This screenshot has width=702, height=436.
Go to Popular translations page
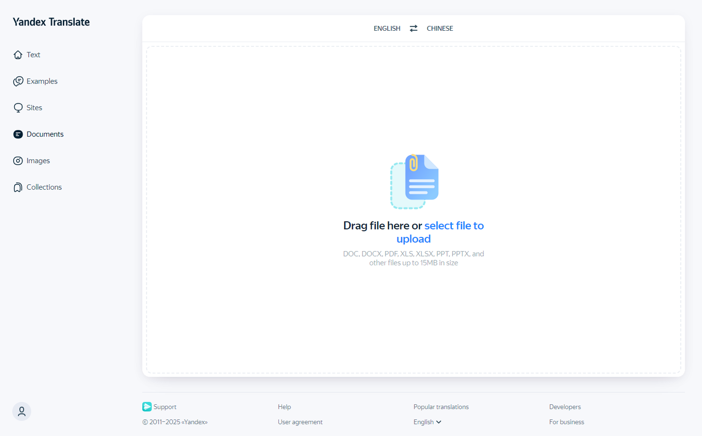pyautogui.click(x=441, y=407)
